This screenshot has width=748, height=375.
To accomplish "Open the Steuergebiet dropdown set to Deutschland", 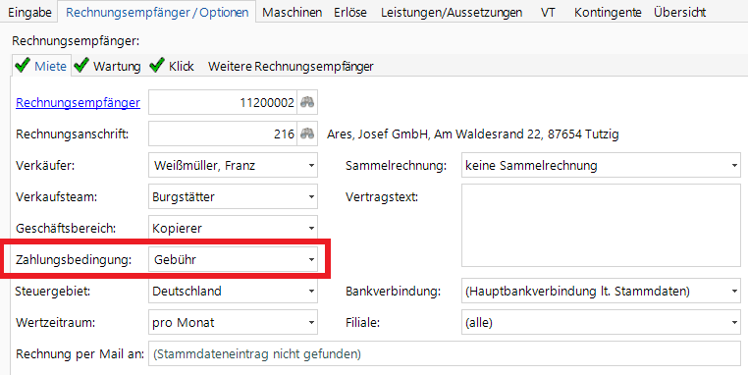I will [x=233, y=291].
